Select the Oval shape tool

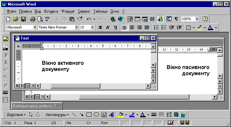tap(96, 115)
